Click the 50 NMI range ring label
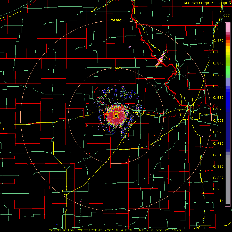 [116, 68]
